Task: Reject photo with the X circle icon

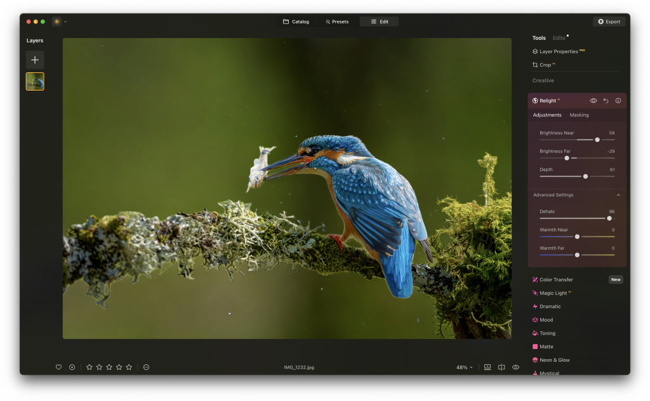Action: (72, 367)
